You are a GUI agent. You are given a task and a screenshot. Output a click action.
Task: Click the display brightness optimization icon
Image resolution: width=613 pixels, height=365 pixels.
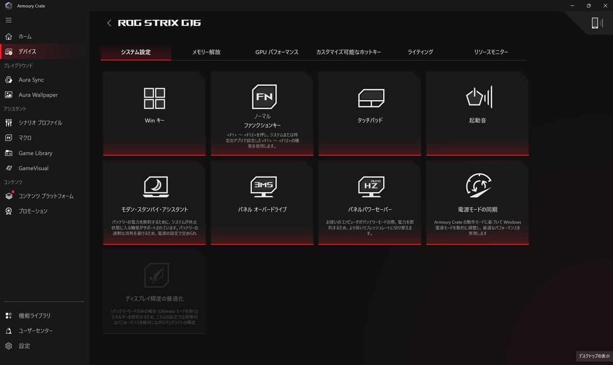156,275
